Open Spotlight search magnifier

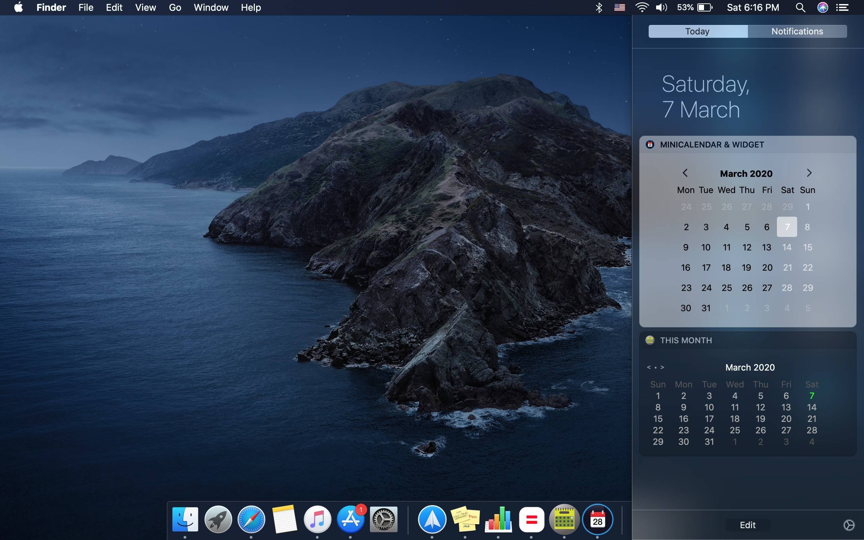801,7
